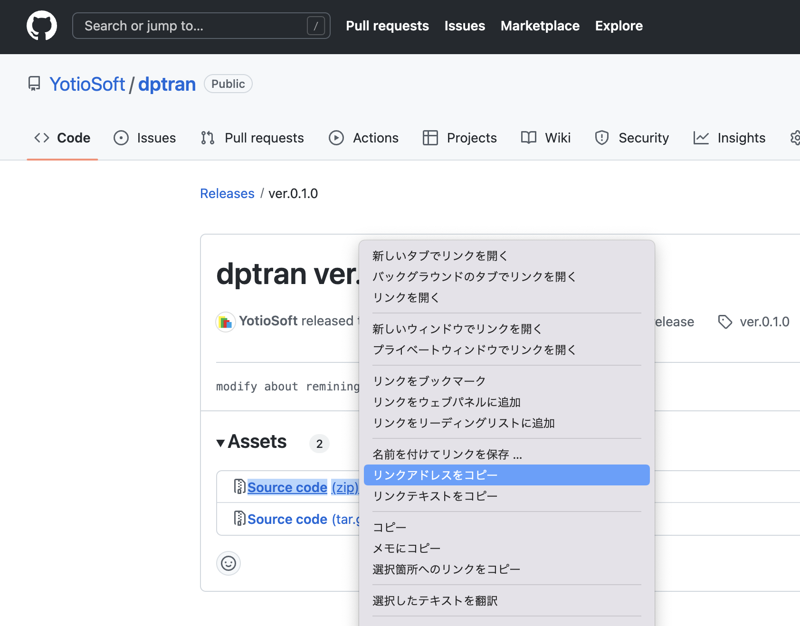The width and height of the screenshot is (800, 626).
Task: Select 新しいウィンドウでリンクを開く
Action: click(x=507, y=329)
